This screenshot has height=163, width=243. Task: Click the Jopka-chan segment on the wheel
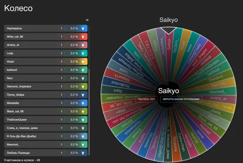click(181, 141)
